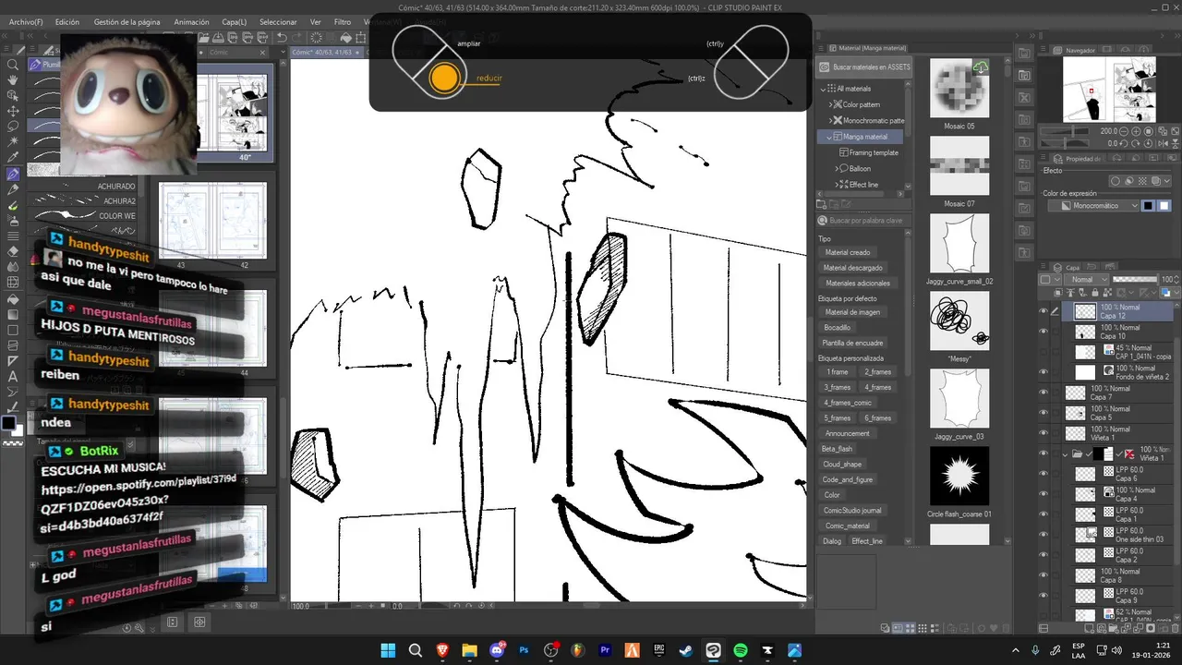
Task: Collapse the All materials tree
Action: [x=822, y=89]
